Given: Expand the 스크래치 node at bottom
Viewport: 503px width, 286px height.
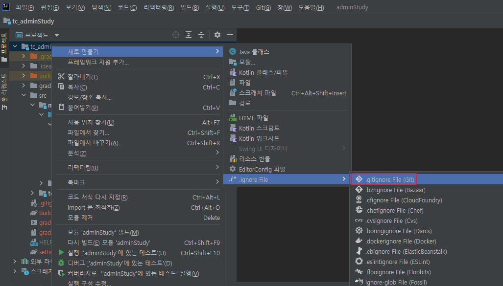Looking at the screenshot, I should coord(15,271).
